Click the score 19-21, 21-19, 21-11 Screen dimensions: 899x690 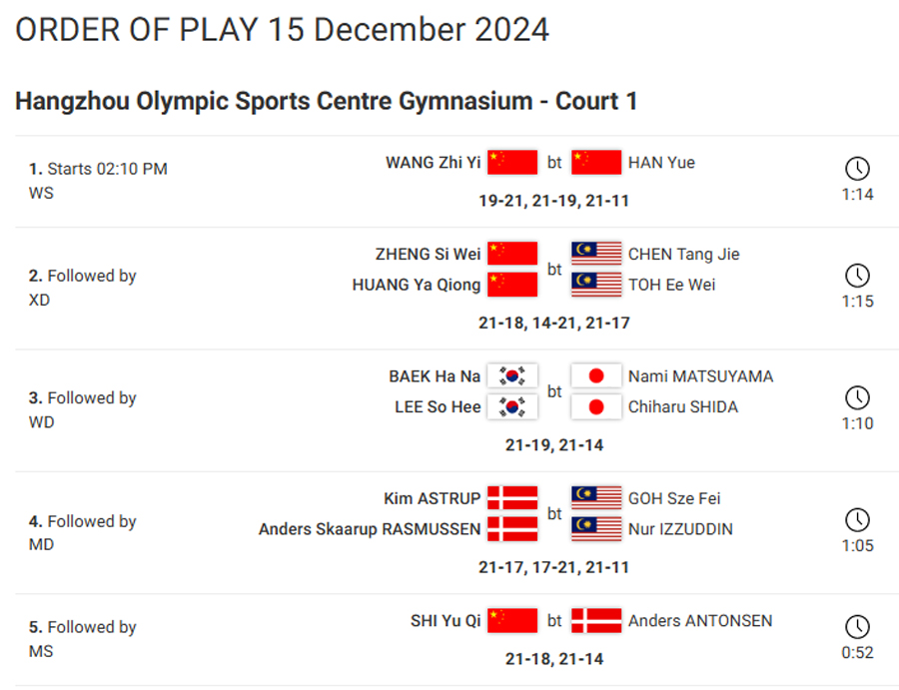553,201
